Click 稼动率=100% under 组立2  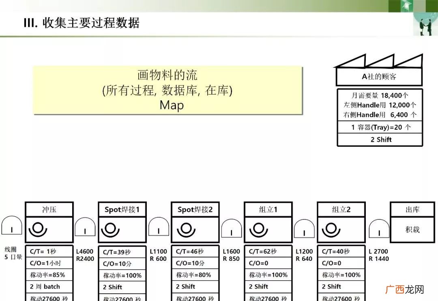(x=341, y=275)
